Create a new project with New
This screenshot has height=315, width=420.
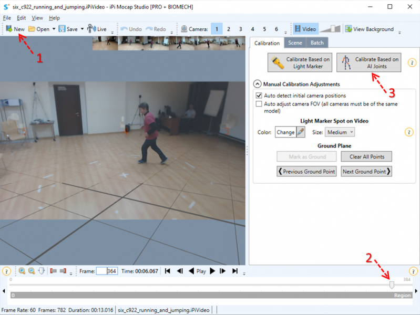(x=15, y=29)
